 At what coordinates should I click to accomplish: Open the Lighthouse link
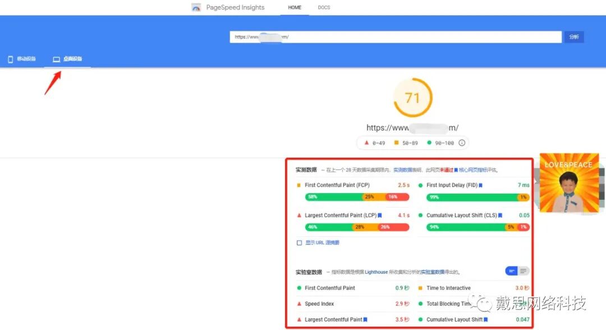click(x=376, y=272)
